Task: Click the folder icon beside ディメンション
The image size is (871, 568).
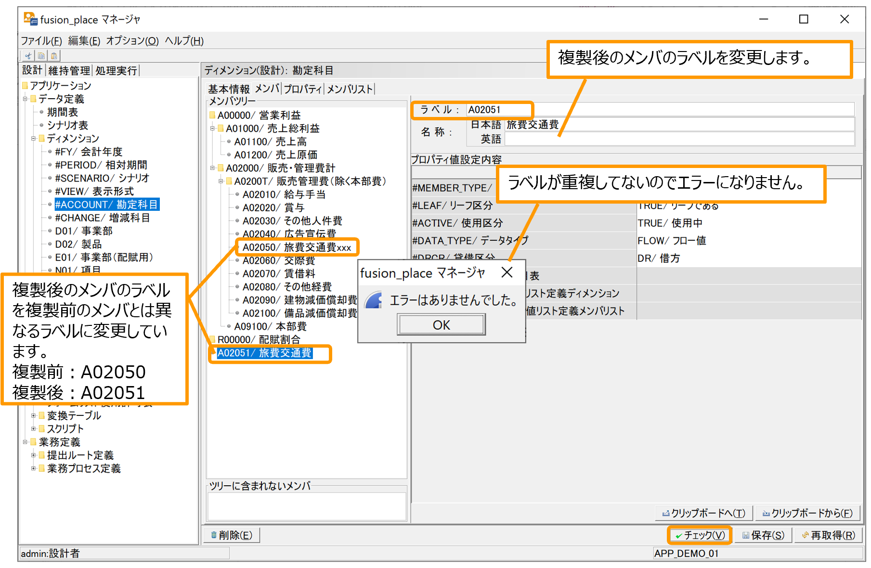Action: pos(42,139)
